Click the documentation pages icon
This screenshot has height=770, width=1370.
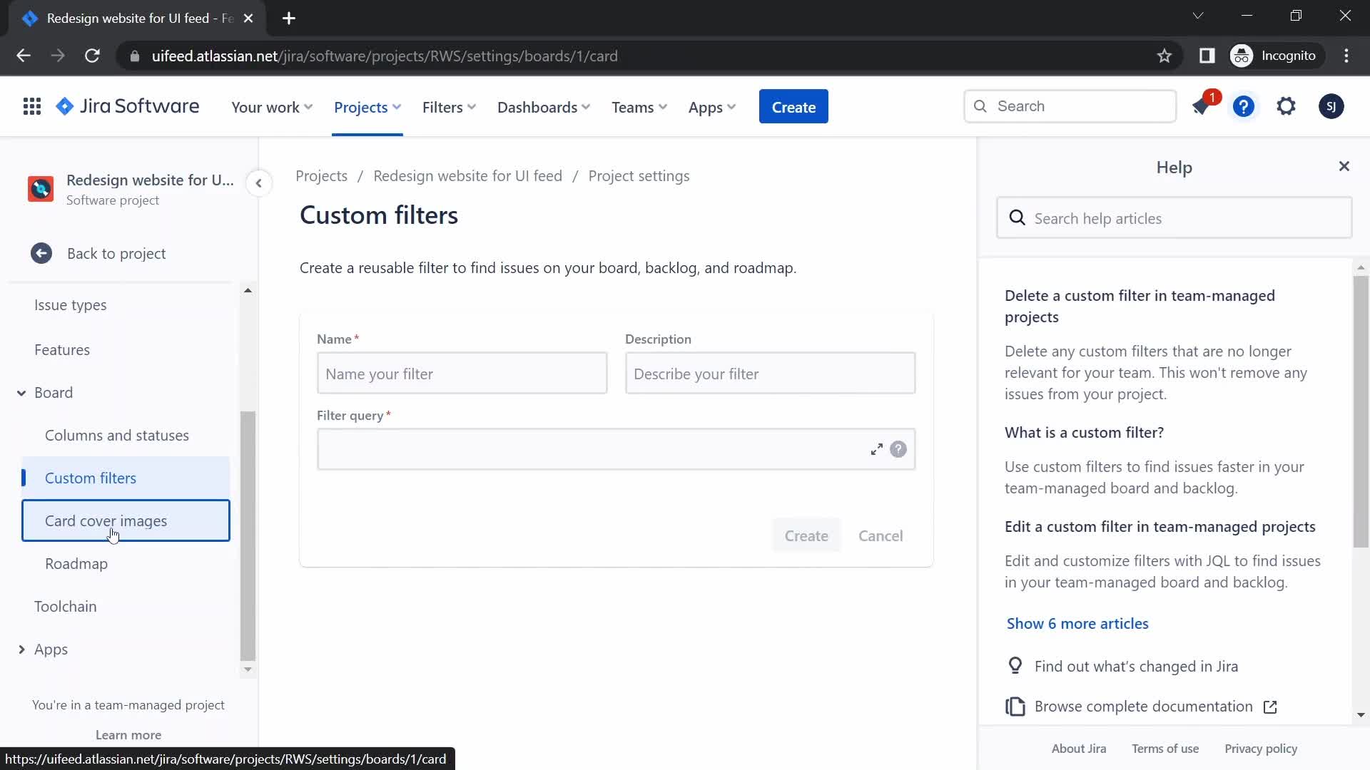click(1015, 707)
